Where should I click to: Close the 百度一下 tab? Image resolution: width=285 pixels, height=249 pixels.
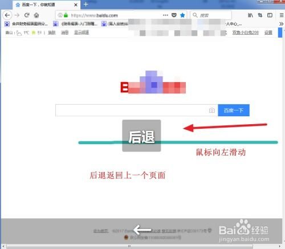(76, 5)
